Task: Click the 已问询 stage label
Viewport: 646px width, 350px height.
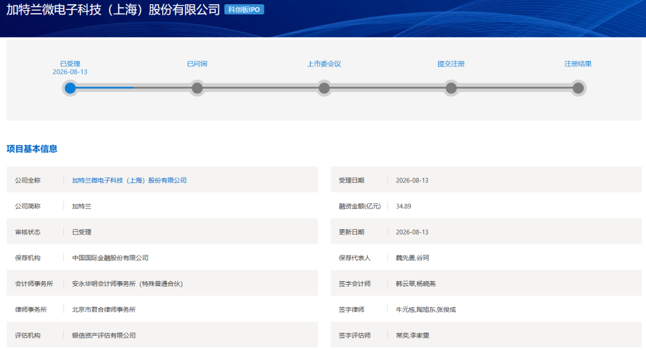Action: coord(197,63)
